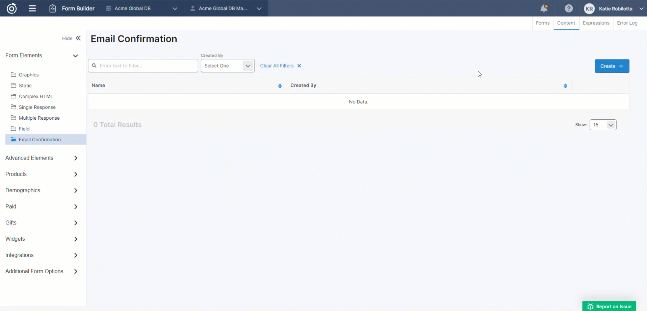Switch to the Forms tab
Viewport: 647px width, 311px height.
click(x=543, y=23)
